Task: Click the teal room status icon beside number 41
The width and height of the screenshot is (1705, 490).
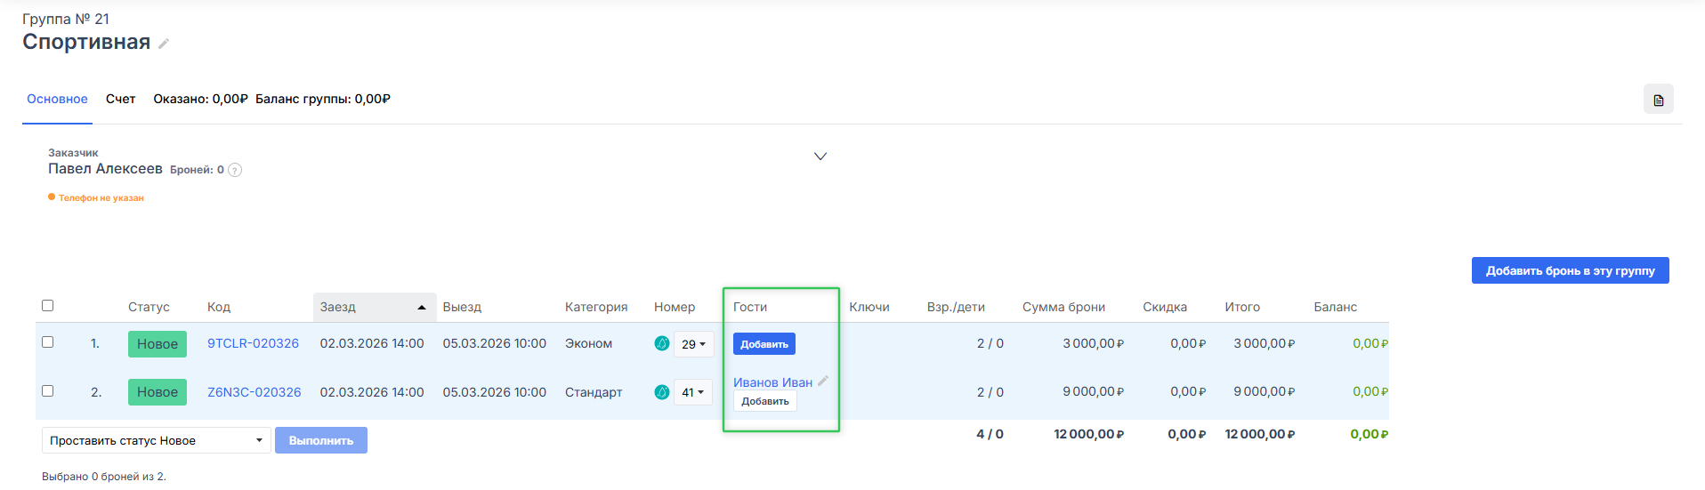Action: coord(662,392)
